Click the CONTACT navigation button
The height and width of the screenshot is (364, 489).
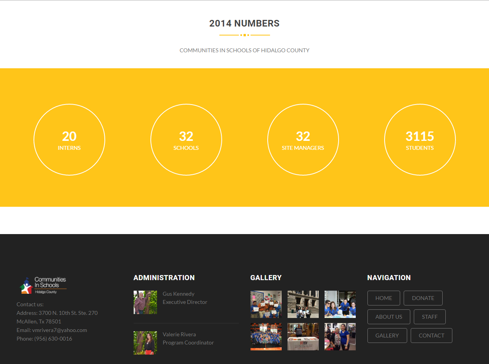point(431,336)
